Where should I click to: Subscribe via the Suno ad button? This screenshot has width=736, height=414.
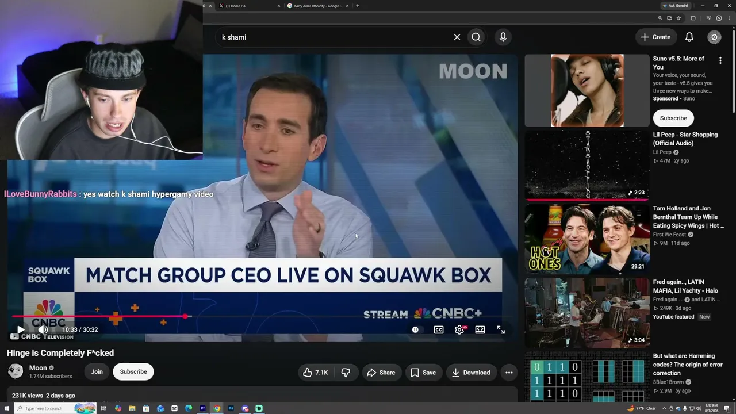pos(673,118)
